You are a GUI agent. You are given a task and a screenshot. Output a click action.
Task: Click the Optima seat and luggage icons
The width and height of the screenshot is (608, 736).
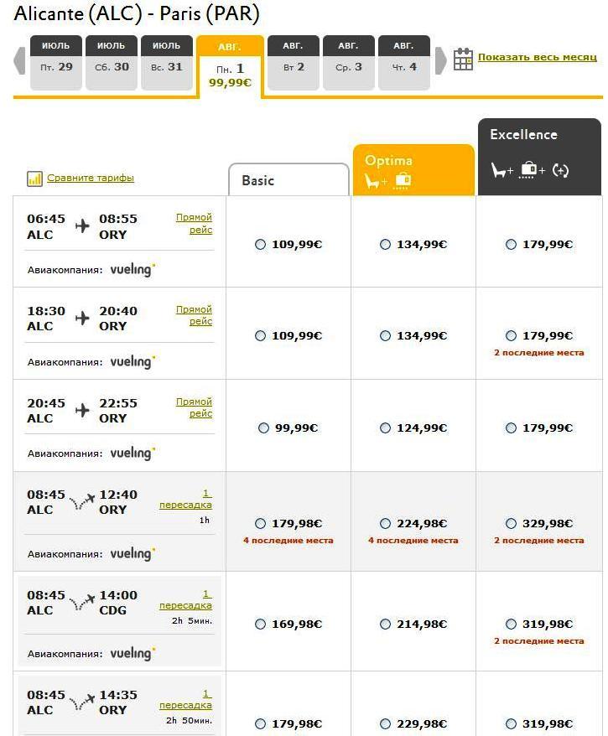[387, 180]
